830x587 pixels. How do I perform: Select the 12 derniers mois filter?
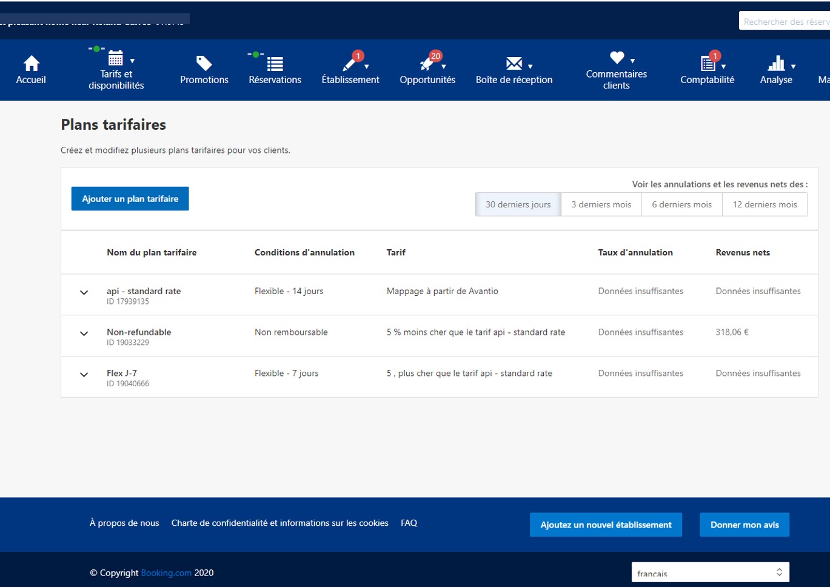click(765, 204)
